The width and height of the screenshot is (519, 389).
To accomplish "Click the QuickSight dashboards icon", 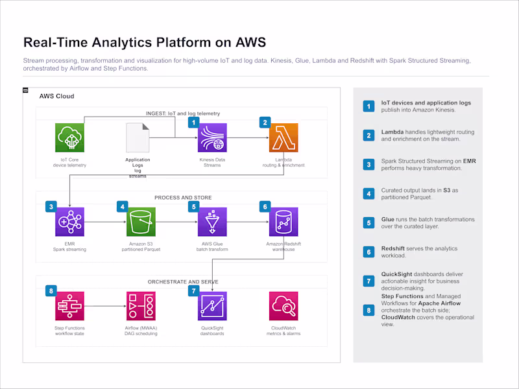I will (212, 306).
